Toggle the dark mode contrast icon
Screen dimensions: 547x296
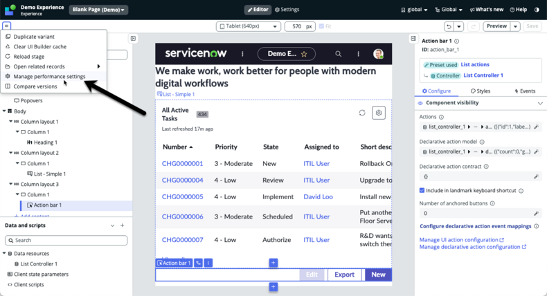coord(537,10)
